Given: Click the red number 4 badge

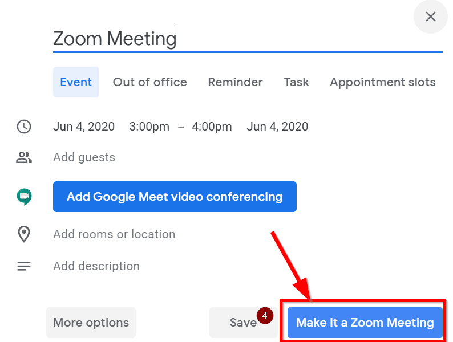Looking at the screenshot, I should (265, 315).
